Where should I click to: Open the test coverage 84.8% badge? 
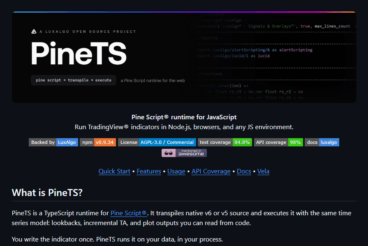225,142
